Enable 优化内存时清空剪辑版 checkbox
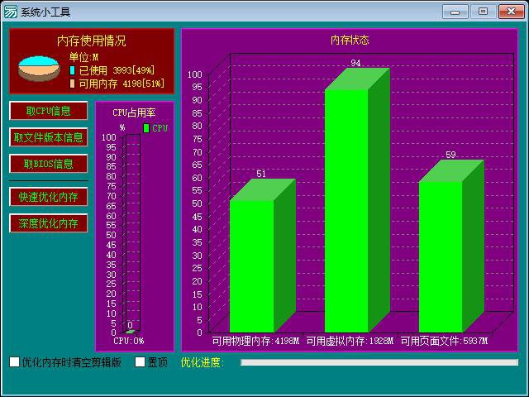529x397 pixels. (15, 362)
